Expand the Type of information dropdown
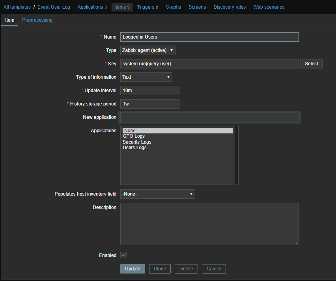 [146, 77]
